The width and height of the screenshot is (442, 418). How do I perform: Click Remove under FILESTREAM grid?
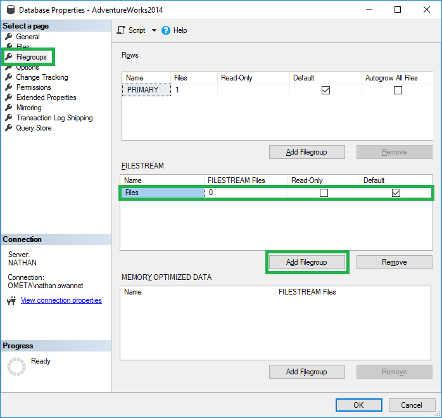[x=394, y=262]
